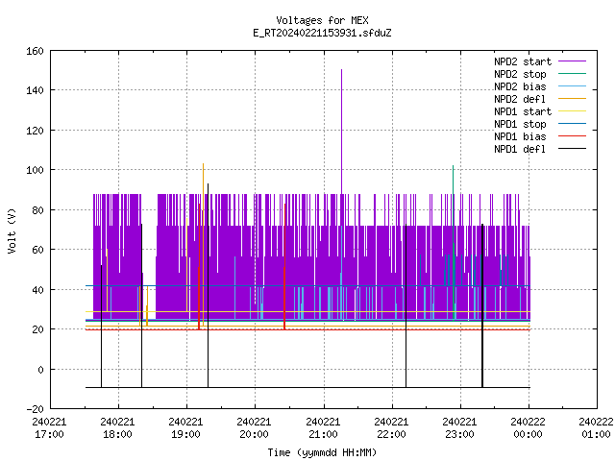Click the X-axis tick label 240222 00:00
Viewport: 615px width, 461px height.
tap(528, 428)
